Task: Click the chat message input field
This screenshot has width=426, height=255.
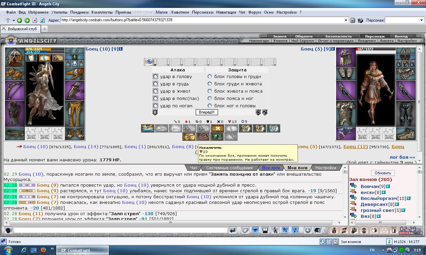Action: 120,230
